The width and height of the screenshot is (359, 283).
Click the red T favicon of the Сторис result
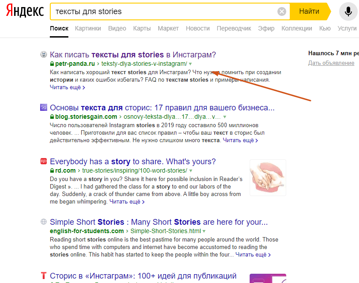pyautogui.click(x=44, y=275)
